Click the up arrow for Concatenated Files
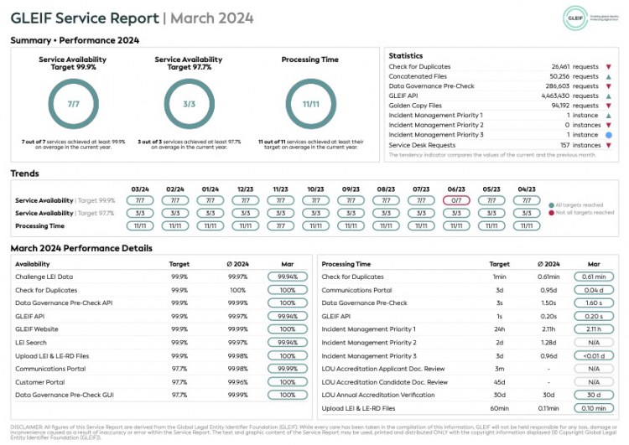Image resolution: width=629 pixels, height=445 pixels. click(608, 76)
